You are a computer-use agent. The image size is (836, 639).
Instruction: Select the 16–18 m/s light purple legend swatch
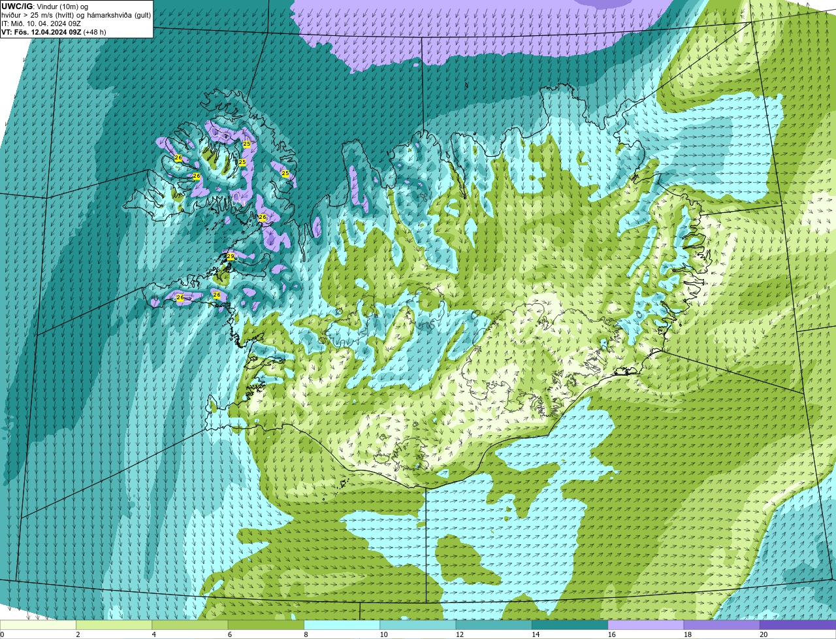[x=645, y=625]
